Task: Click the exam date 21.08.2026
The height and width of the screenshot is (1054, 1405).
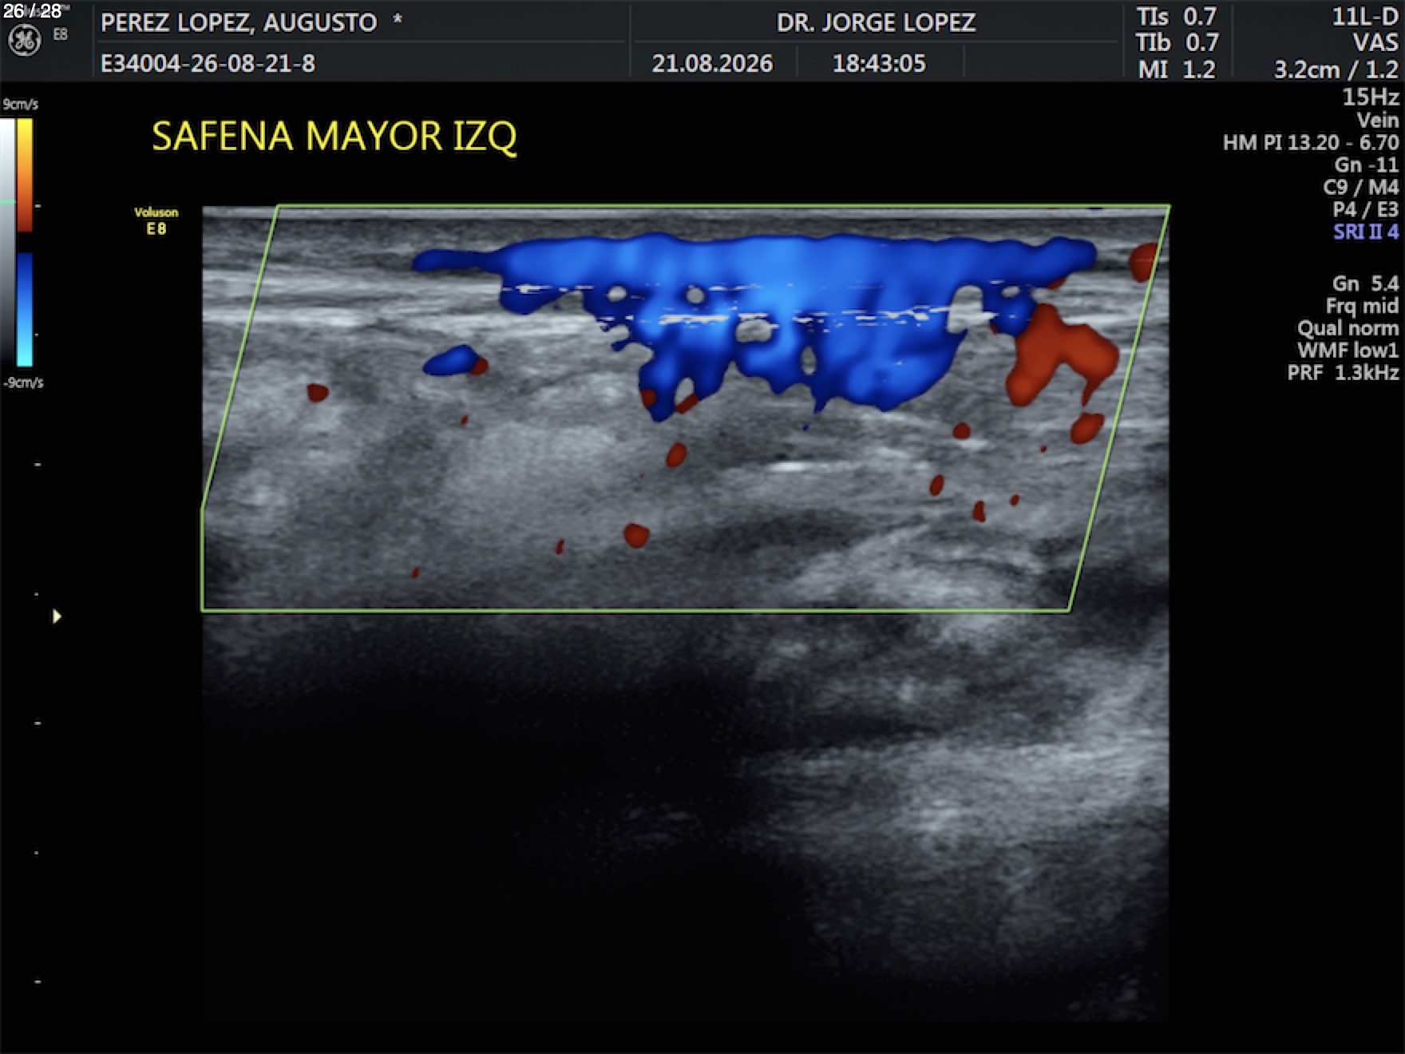Action: tap(712, 63)
